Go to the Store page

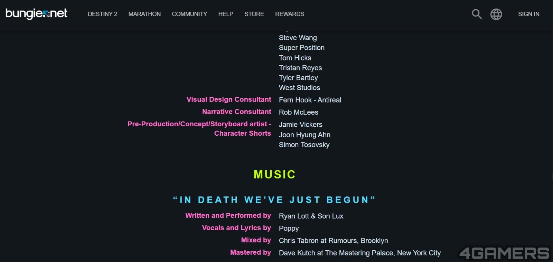click(254, 14)
